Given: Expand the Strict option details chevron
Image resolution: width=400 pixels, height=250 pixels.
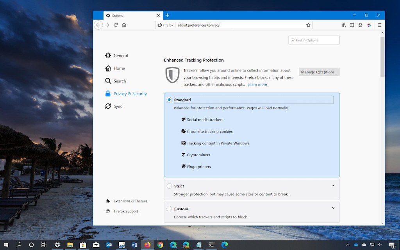Looking at the screenshot, I should (333, 186).
